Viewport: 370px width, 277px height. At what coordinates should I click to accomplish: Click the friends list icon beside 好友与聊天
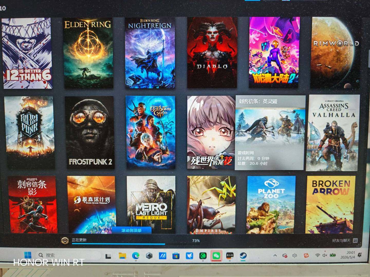click(355, 241)
